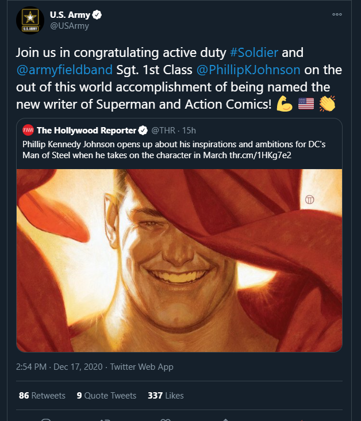Screen dimensions: 361x421
Task: Open the @armyfieldband mention
Action: (x=64, y=70)
